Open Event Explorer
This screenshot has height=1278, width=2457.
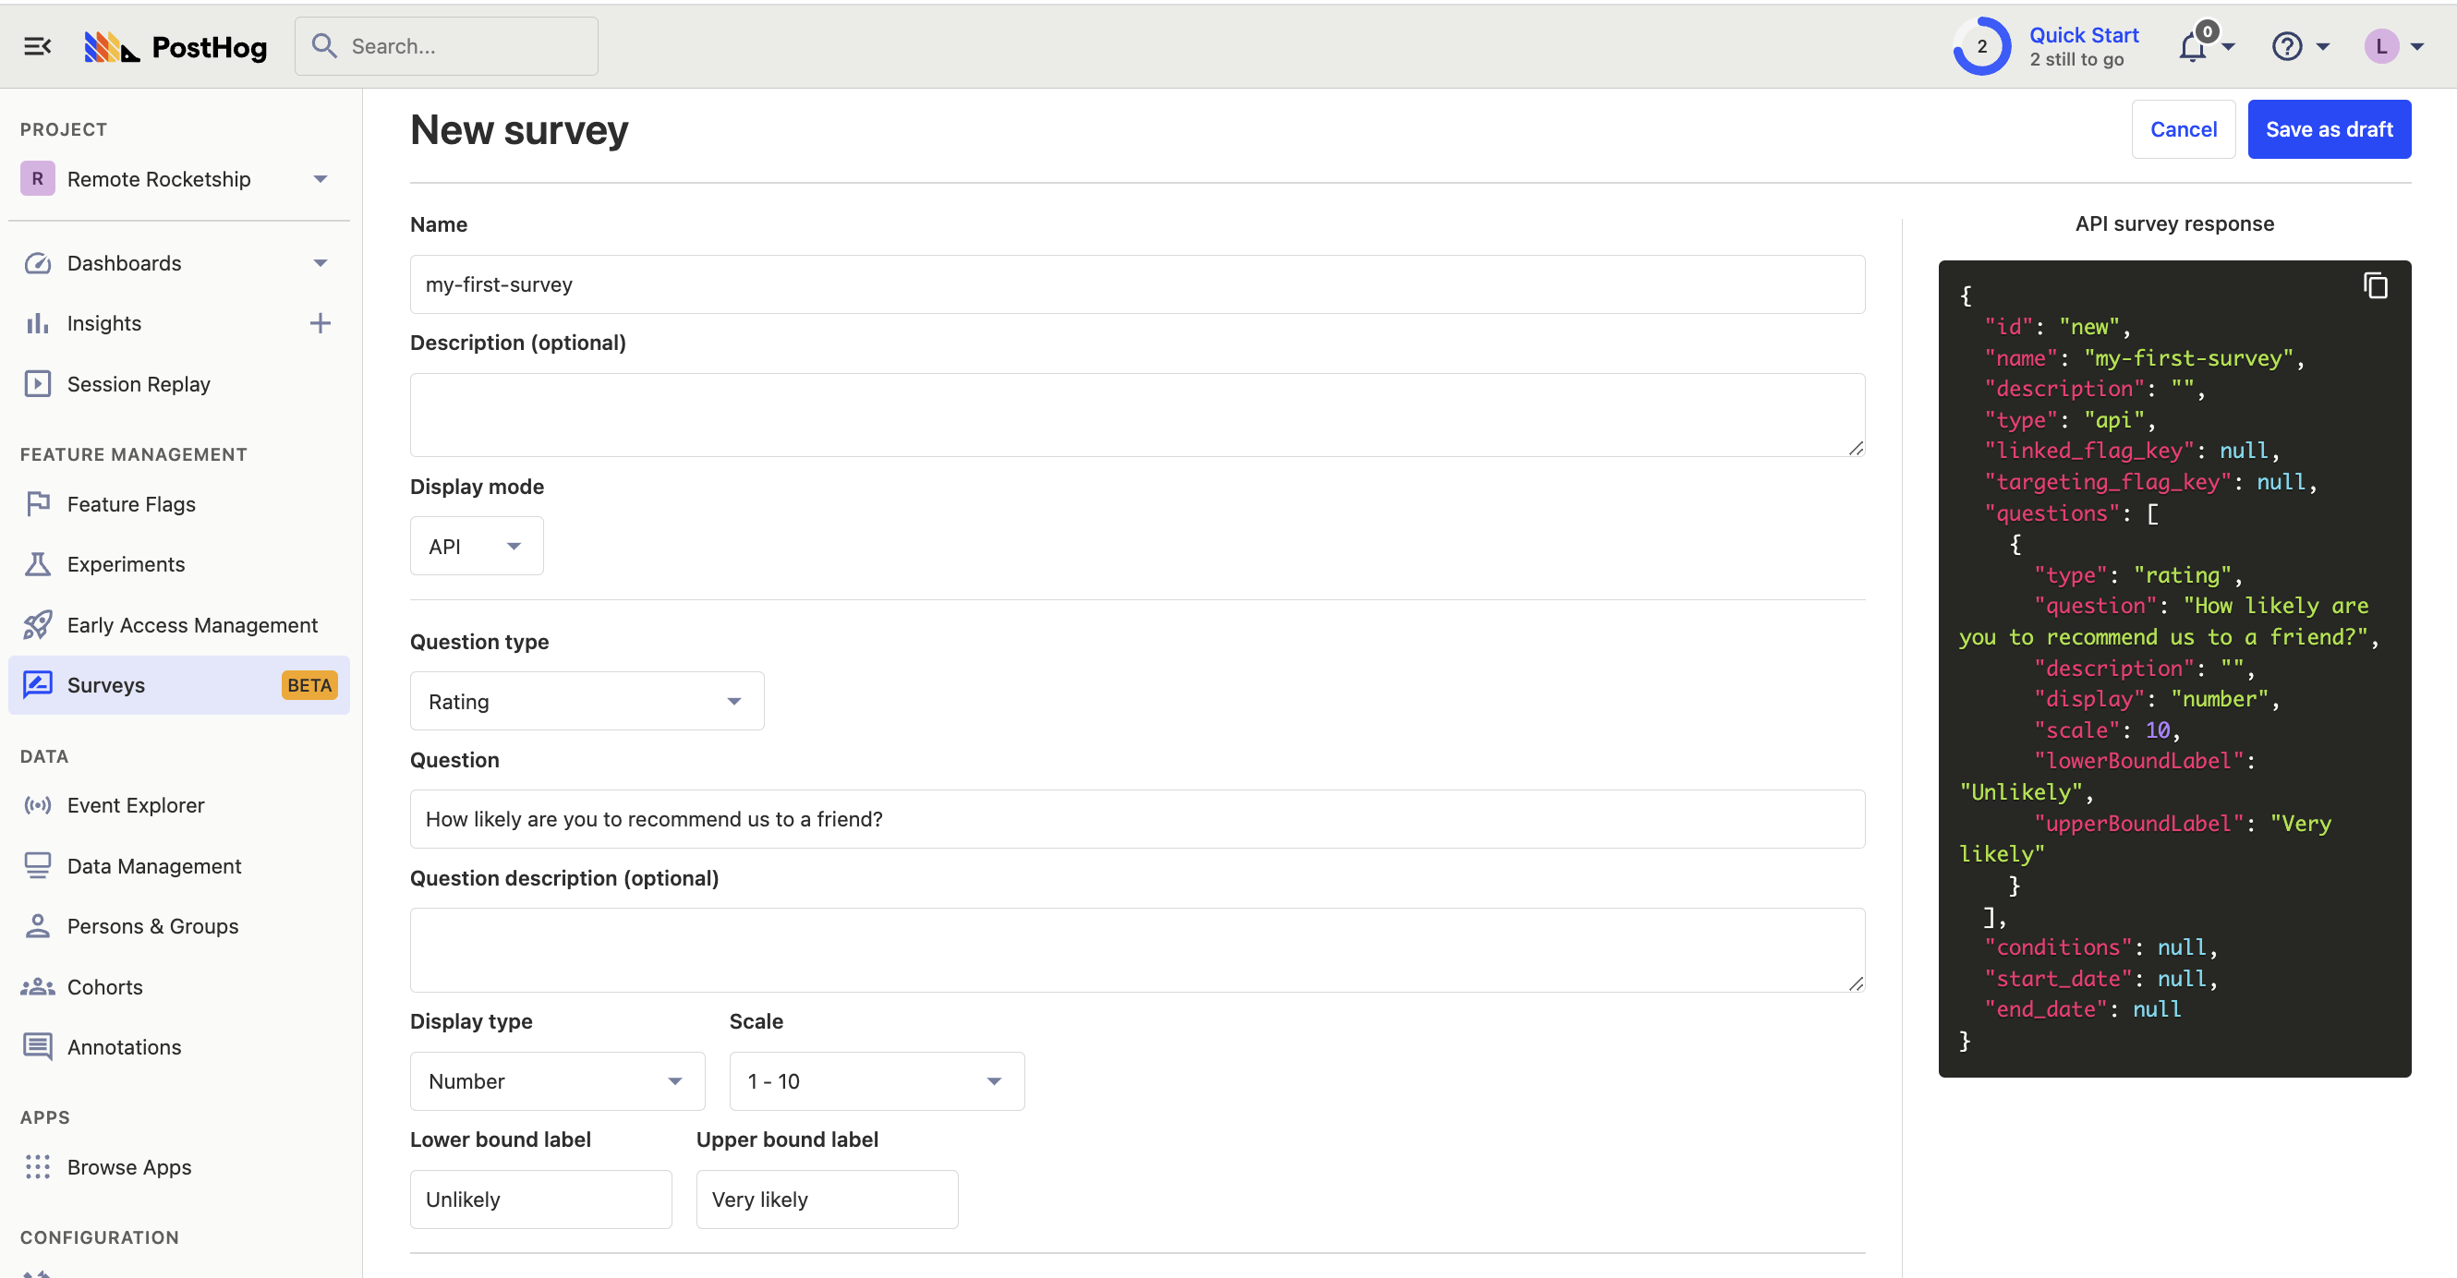click(136, 804)
